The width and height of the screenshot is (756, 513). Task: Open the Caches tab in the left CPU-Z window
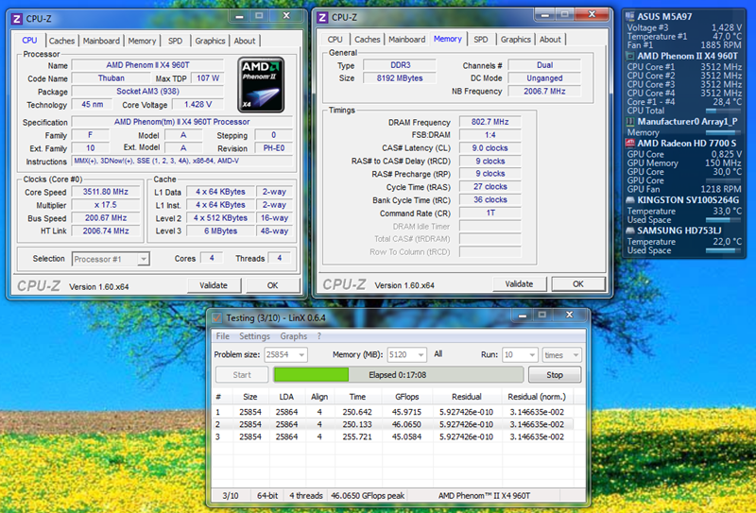[x=61, y=41]
